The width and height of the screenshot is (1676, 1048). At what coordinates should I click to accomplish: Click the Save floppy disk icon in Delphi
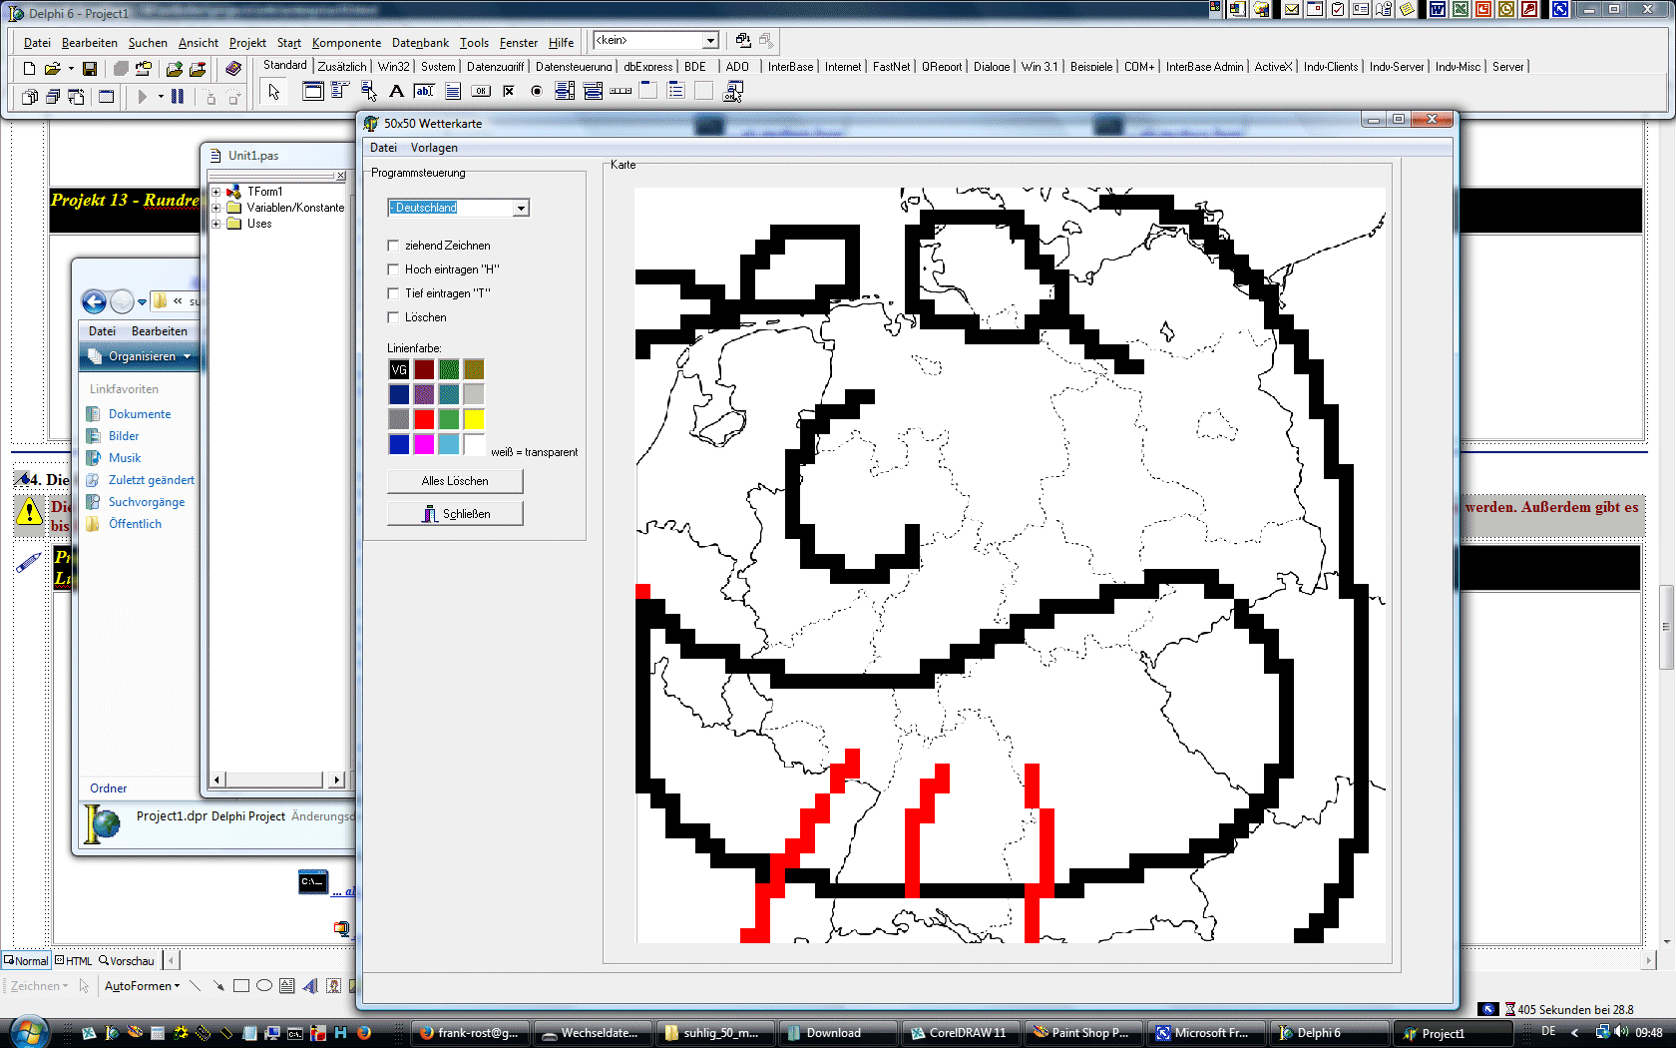[90, 69]
